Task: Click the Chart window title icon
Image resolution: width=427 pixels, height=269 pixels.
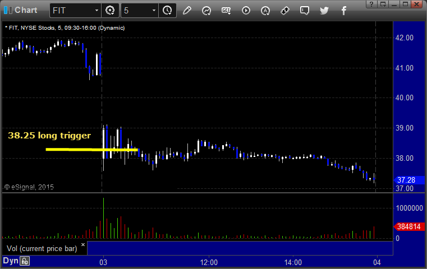Action: [8, 10]
